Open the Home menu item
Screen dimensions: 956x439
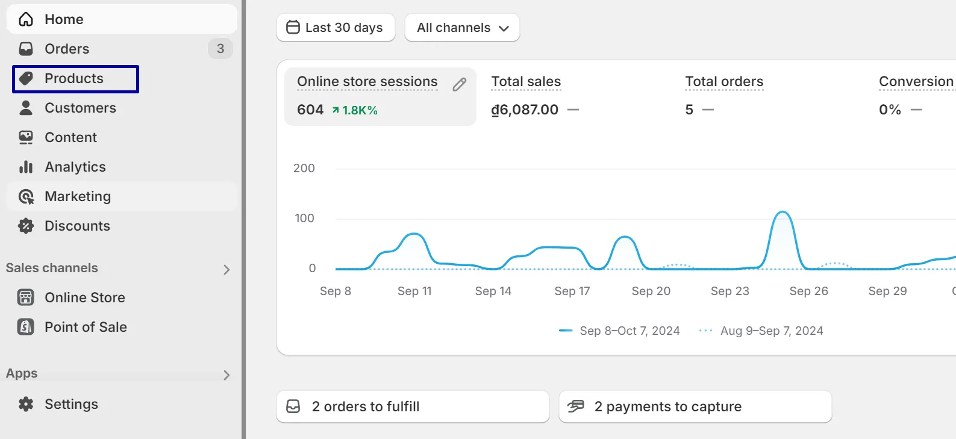[122, 19]
